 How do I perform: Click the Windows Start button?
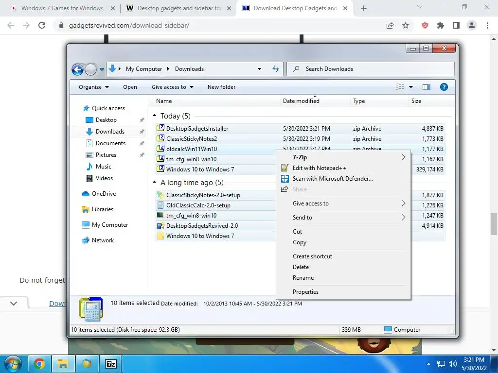pos(13,364)
